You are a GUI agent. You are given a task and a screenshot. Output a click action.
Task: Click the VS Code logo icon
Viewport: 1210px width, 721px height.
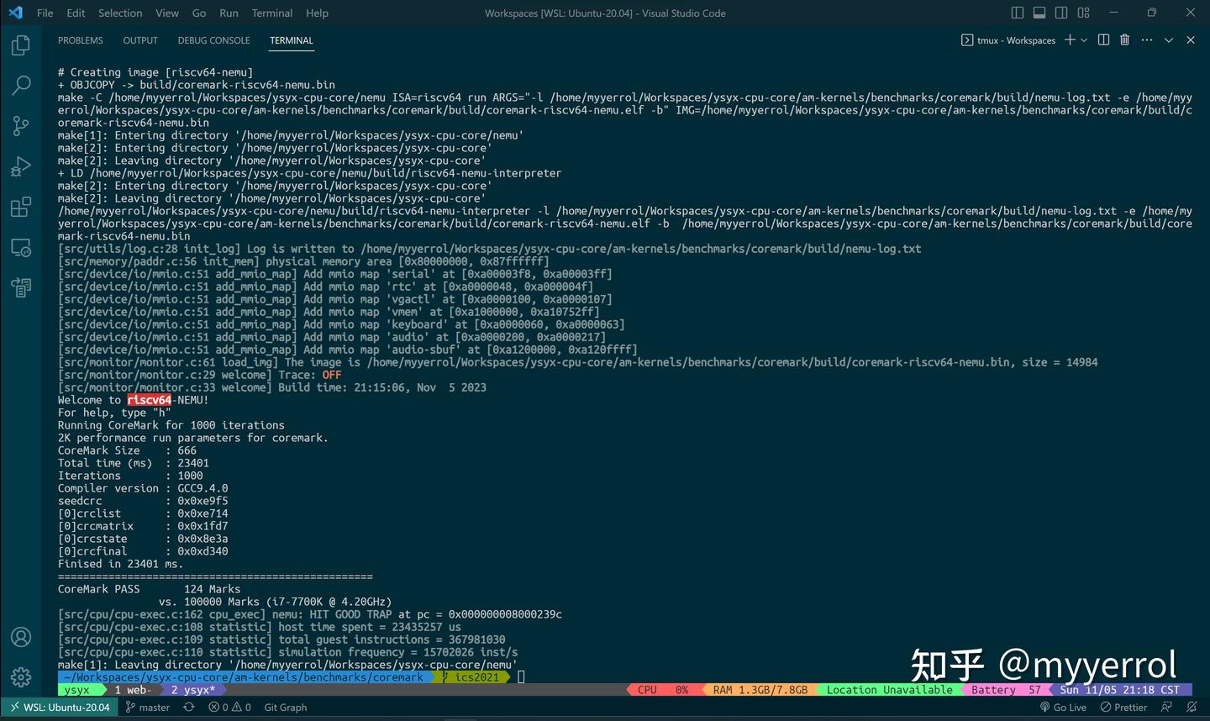(x=15, y=13)
